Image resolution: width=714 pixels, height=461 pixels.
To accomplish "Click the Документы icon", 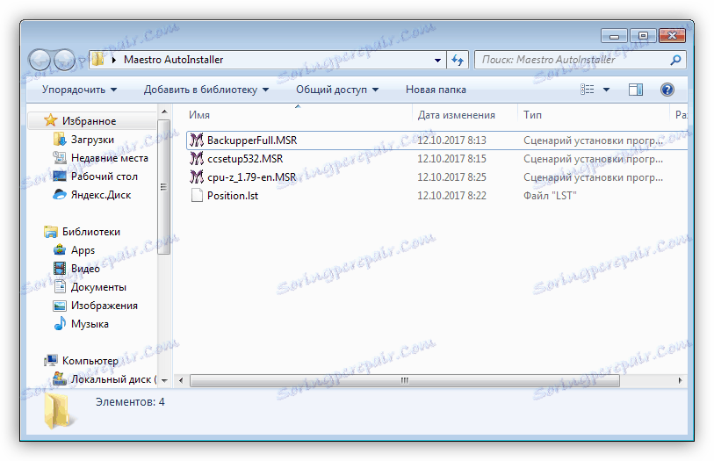I will click(x=60, y=287).
